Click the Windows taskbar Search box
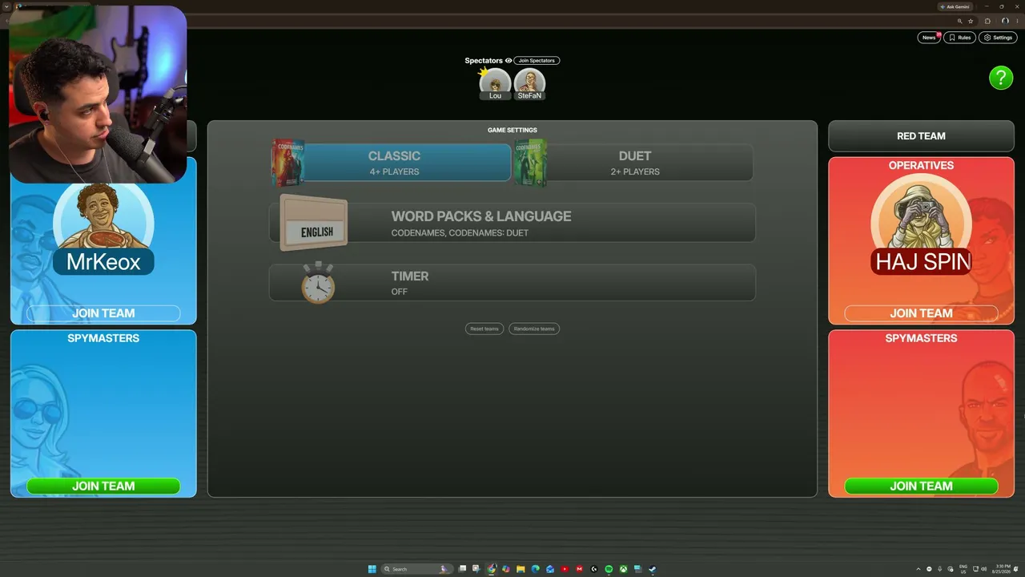 click(x=416, y=569)
